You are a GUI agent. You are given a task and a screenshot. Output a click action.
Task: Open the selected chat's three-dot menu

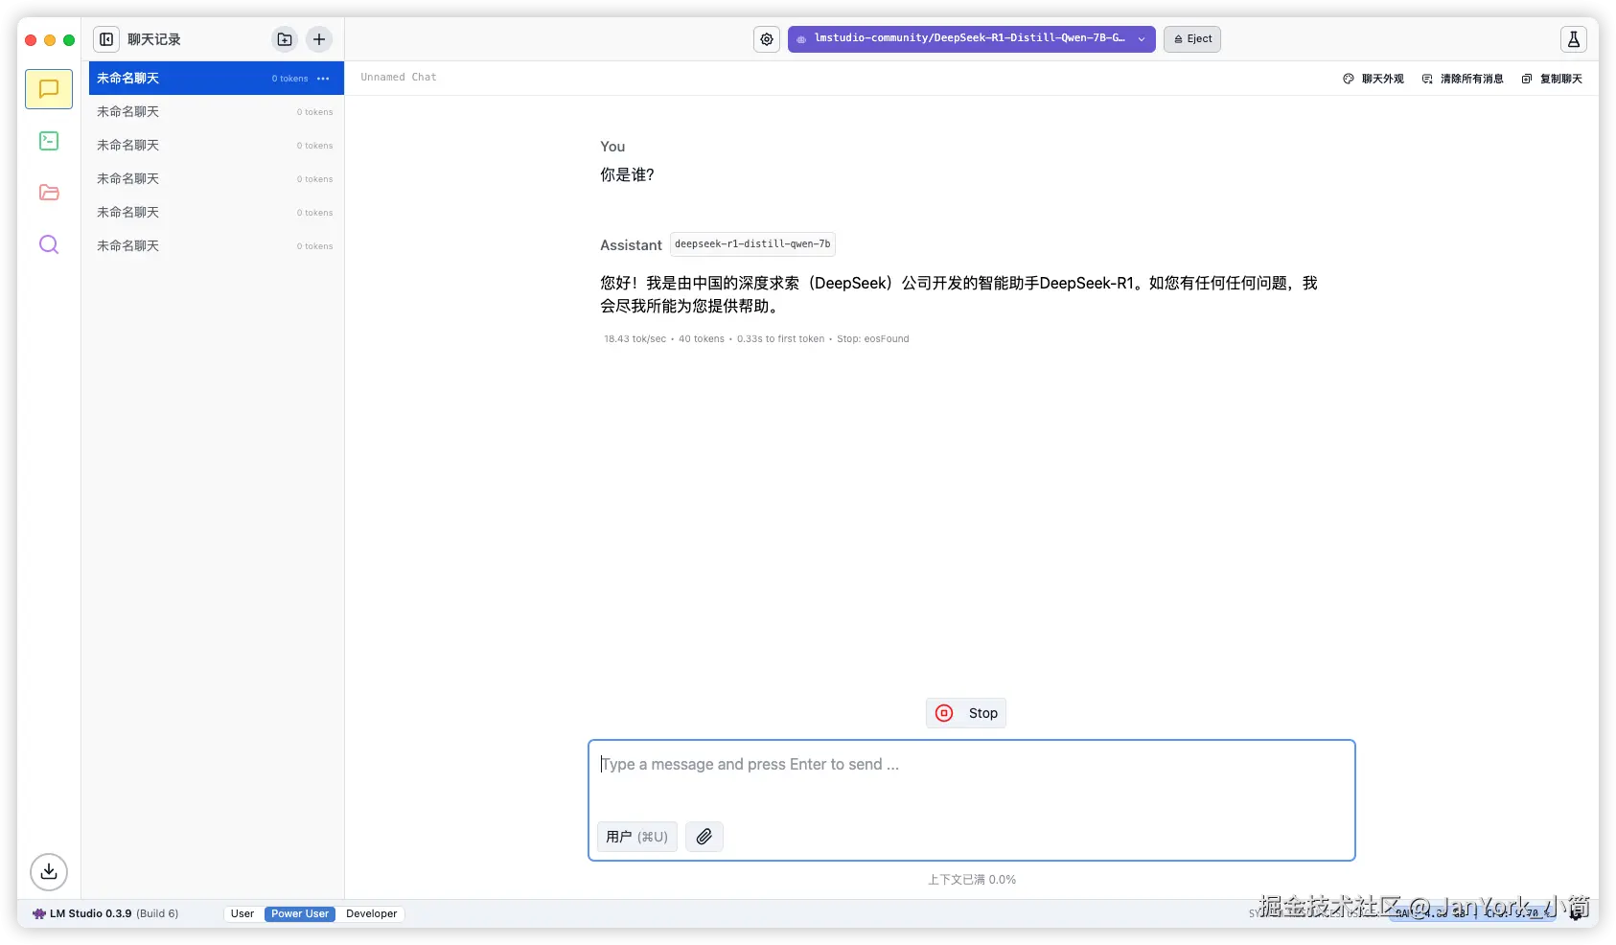324,79
